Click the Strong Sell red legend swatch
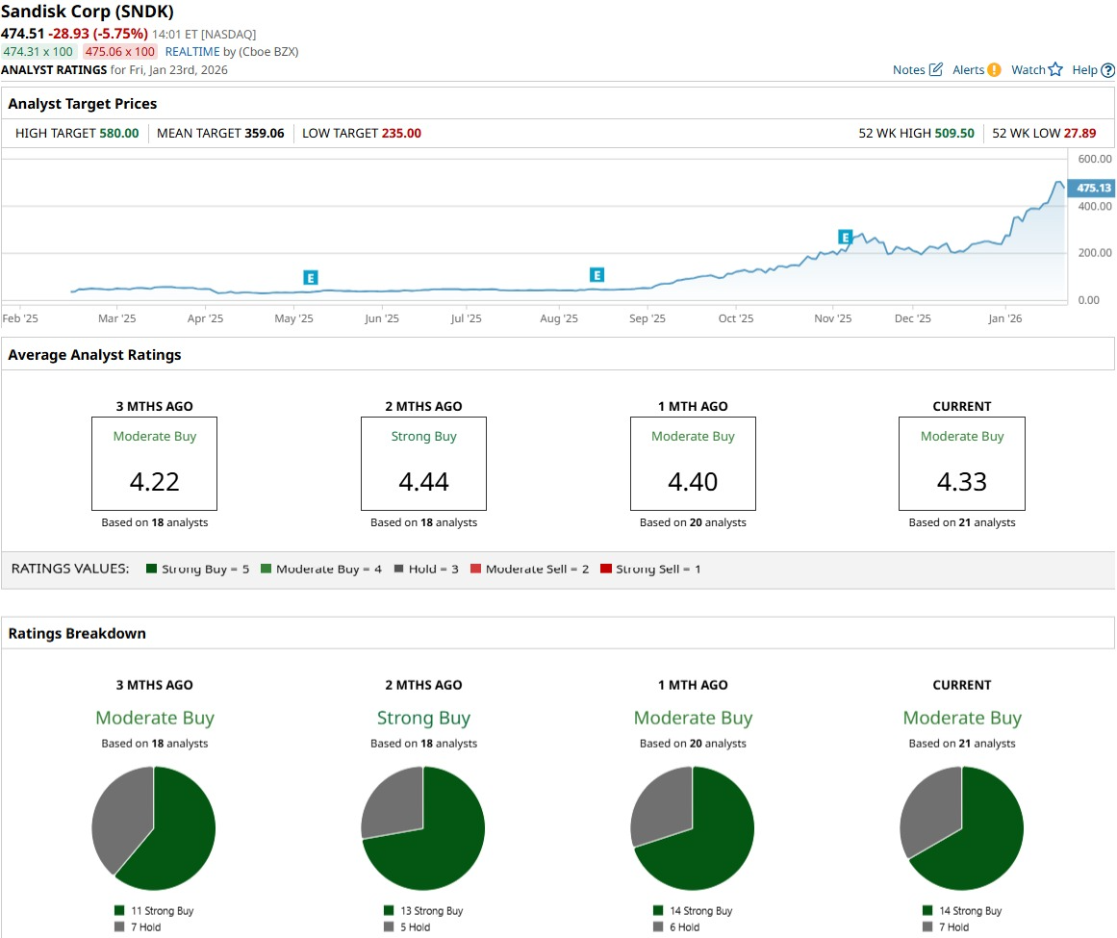Image resolution: width=1117 pixels, height=938 pixels. tap(606, 569)
